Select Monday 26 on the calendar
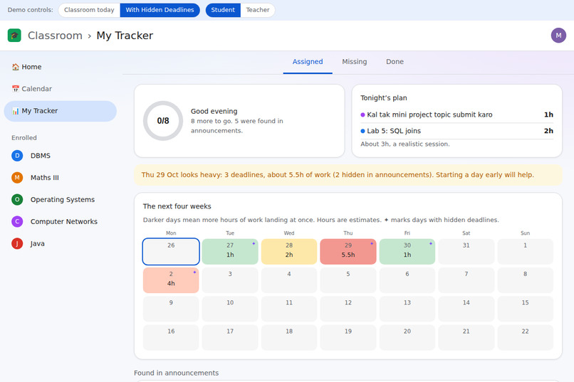 coord(171,252)
